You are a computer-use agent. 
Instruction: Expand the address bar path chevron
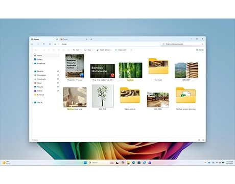pyautogui.click(x=59, y=44)
